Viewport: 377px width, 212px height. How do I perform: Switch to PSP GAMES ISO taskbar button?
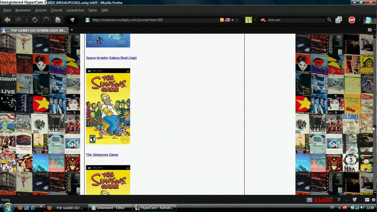coord(66,208)
